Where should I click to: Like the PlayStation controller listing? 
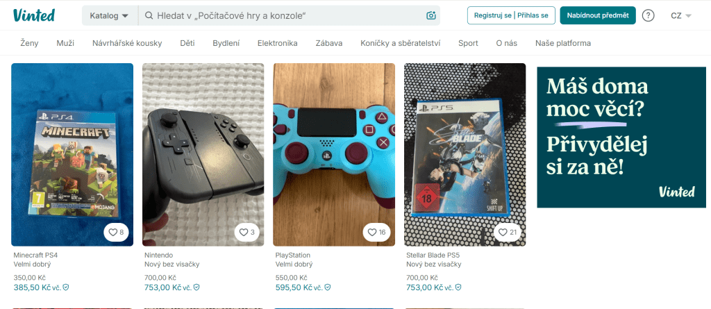376,233
